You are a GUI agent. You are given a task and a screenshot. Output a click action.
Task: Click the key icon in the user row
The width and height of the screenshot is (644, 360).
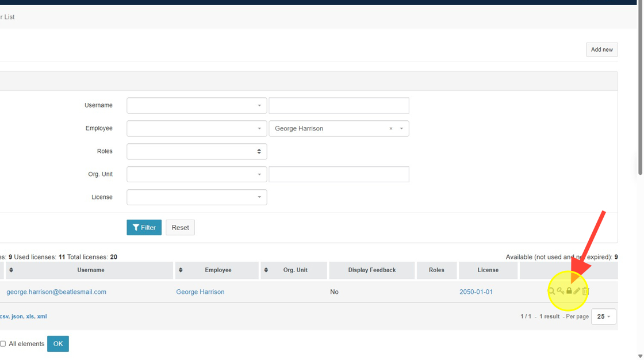(x=560, y=292)
